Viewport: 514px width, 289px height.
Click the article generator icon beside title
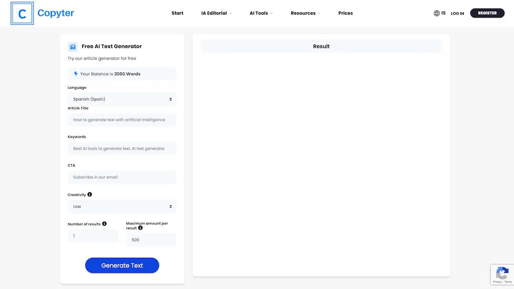pyautogui.click(x=73, y=47)
